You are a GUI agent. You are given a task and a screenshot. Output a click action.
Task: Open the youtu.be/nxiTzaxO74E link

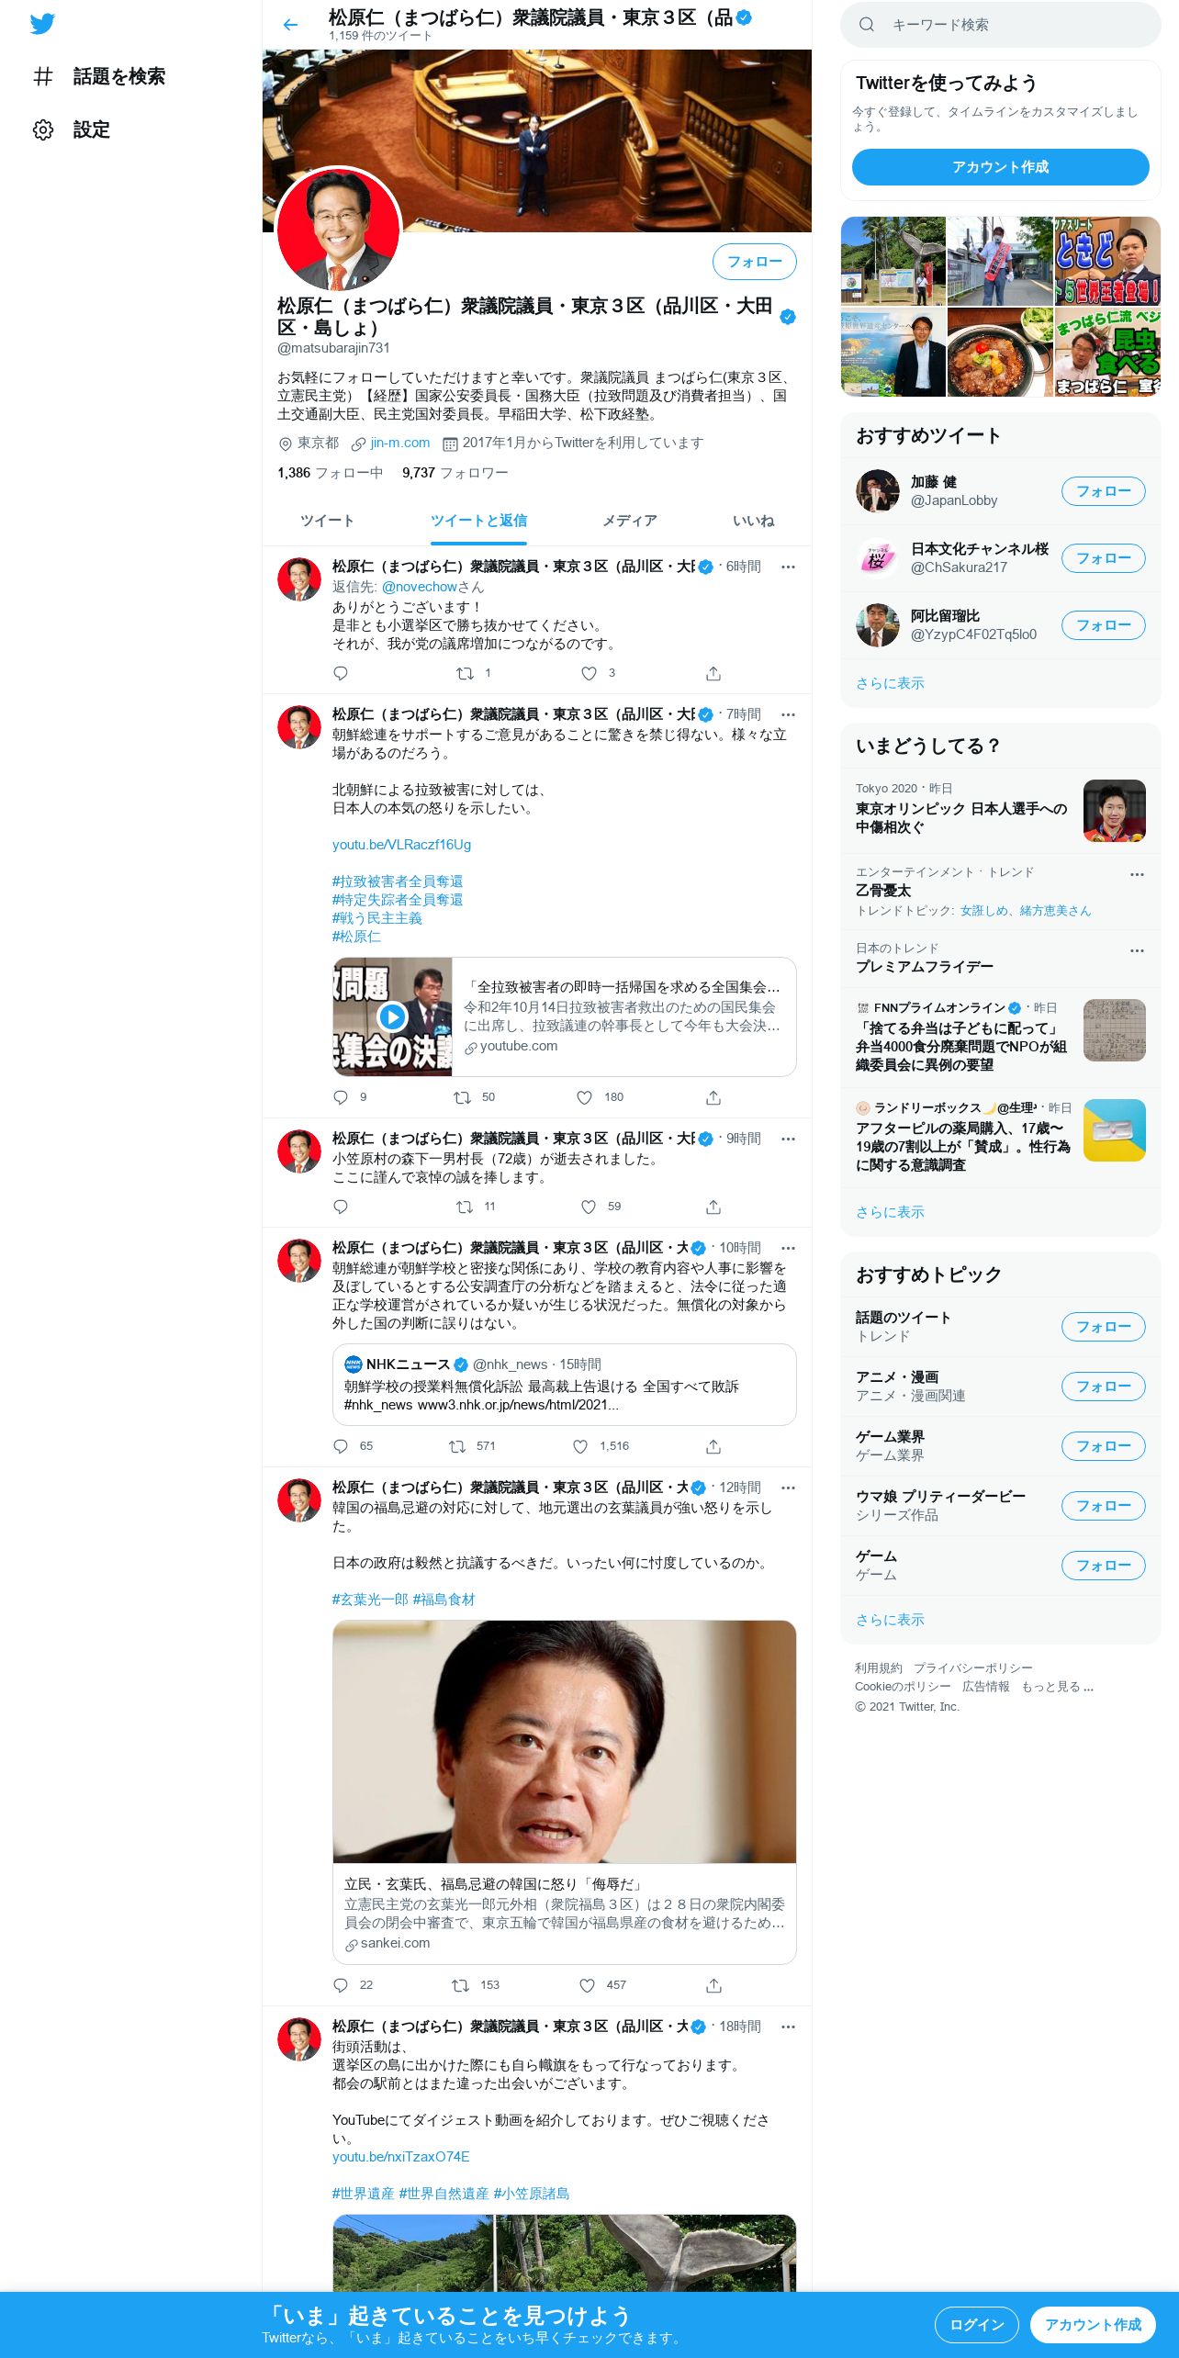tap(400, 2157)
